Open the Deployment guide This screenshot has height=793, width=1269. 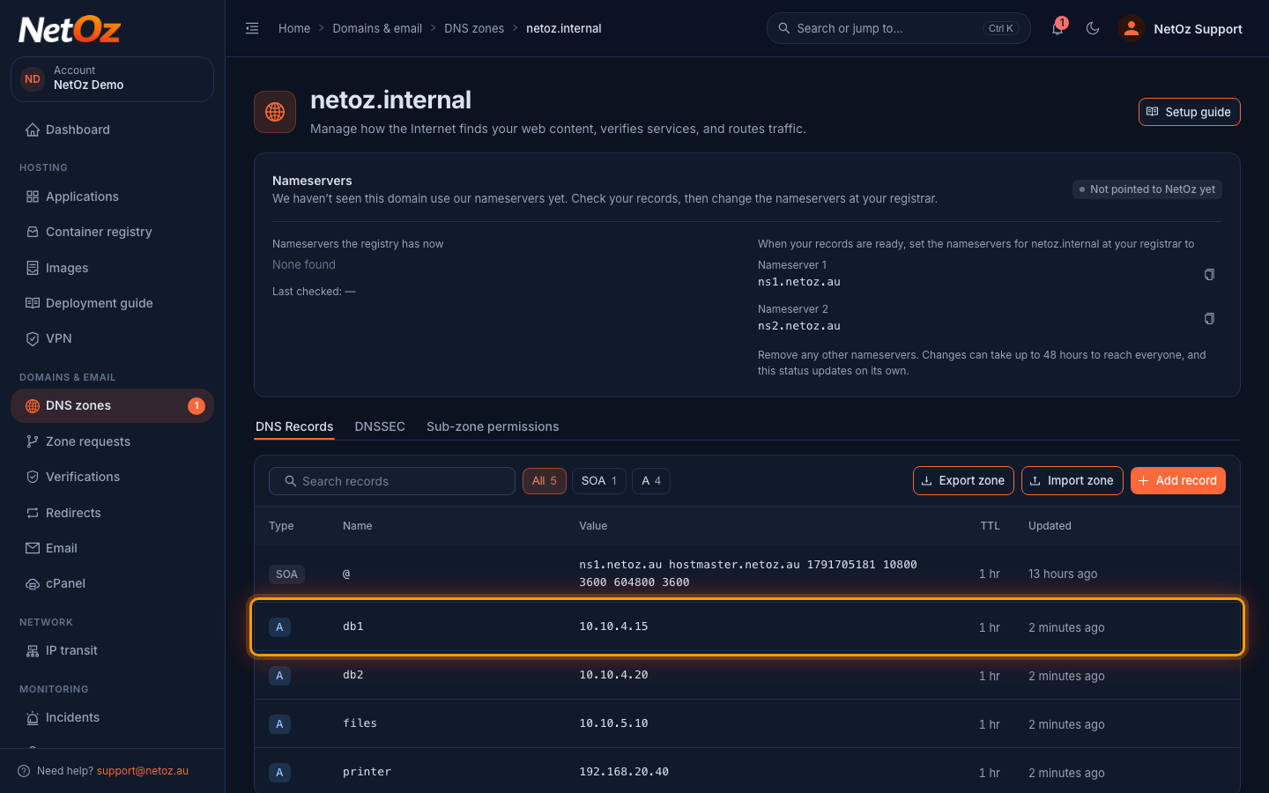click(x=112, y=303)
